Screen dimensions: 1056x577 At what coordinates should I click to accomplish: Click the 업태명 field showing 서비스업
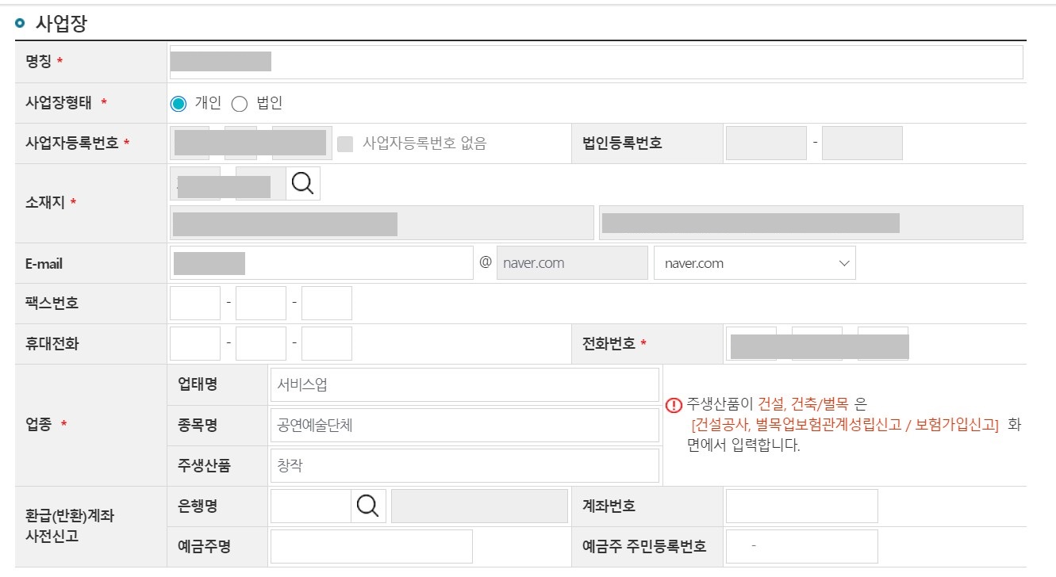464,384
